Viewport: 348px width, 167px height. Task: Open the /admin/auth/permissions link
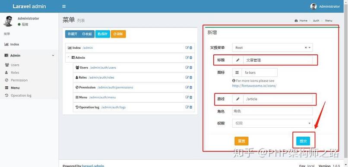(x=115, y=87)
